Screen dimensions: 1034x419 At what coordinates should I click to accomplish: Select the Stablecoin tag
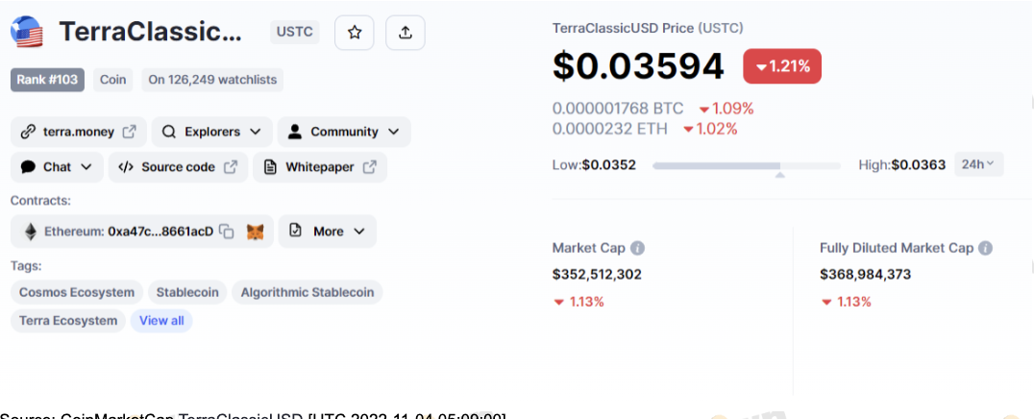187,292
